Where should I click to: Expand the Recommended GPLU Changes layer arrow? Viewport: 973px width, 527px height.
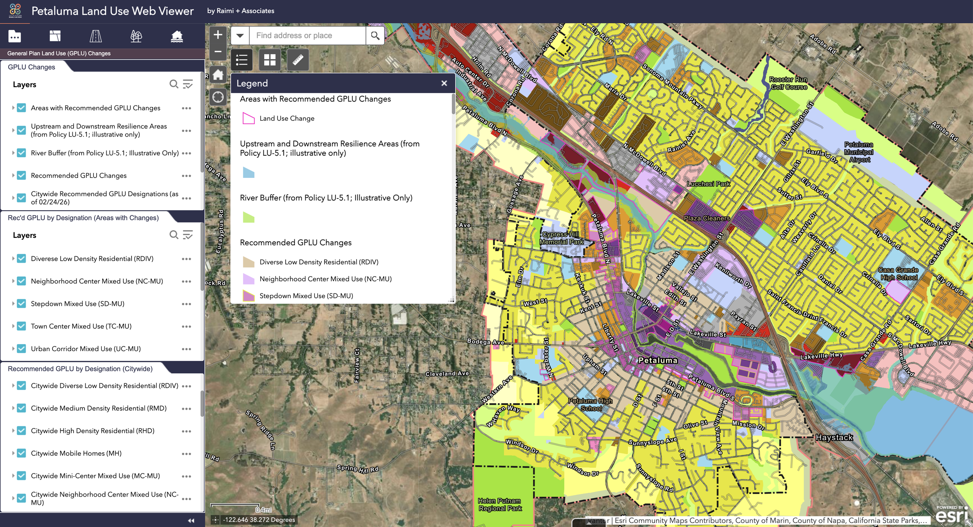(x=13, y=176)
